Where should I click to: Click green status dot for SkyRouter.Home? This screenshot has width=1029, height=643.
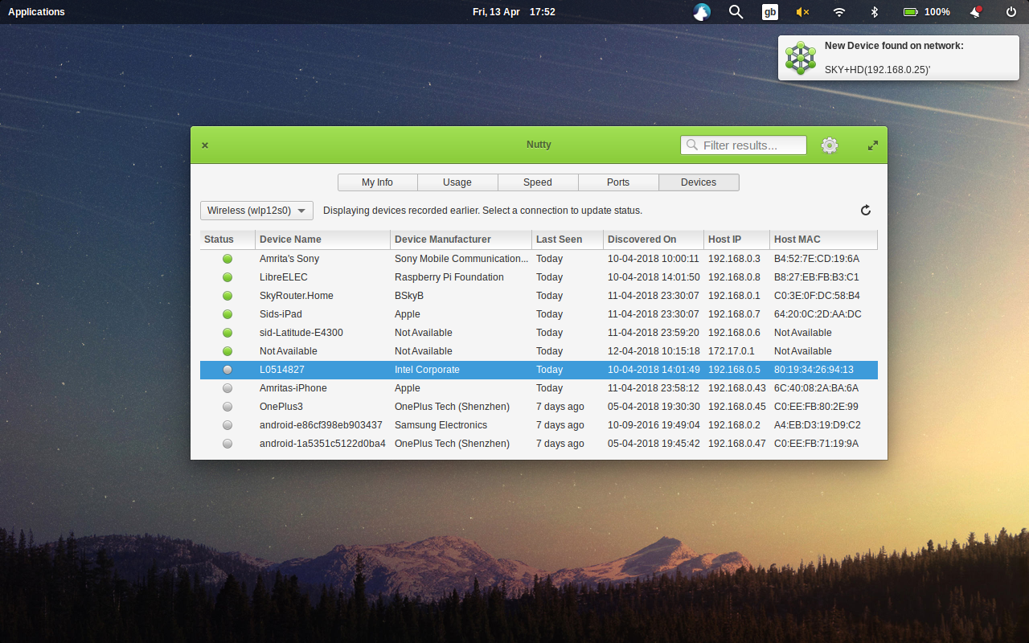[228, 296]
